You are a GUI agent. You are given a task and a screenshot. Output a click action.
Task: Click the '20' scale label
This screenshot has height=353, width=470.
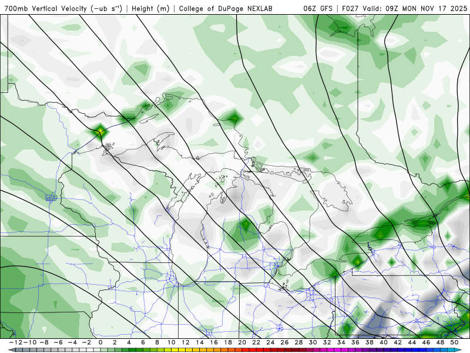coord(242,342)
